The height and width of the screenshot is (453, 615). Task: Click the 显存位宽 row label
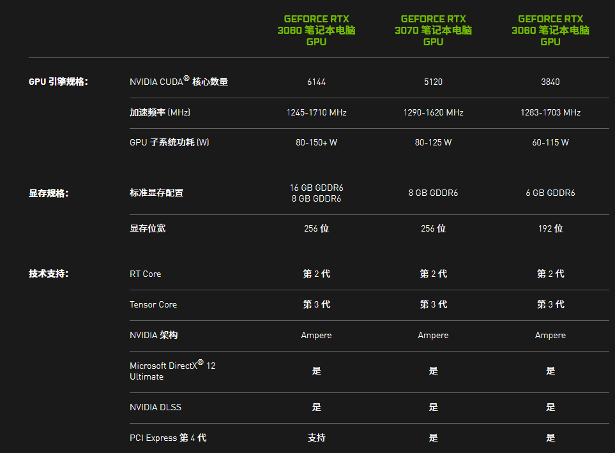148,228
